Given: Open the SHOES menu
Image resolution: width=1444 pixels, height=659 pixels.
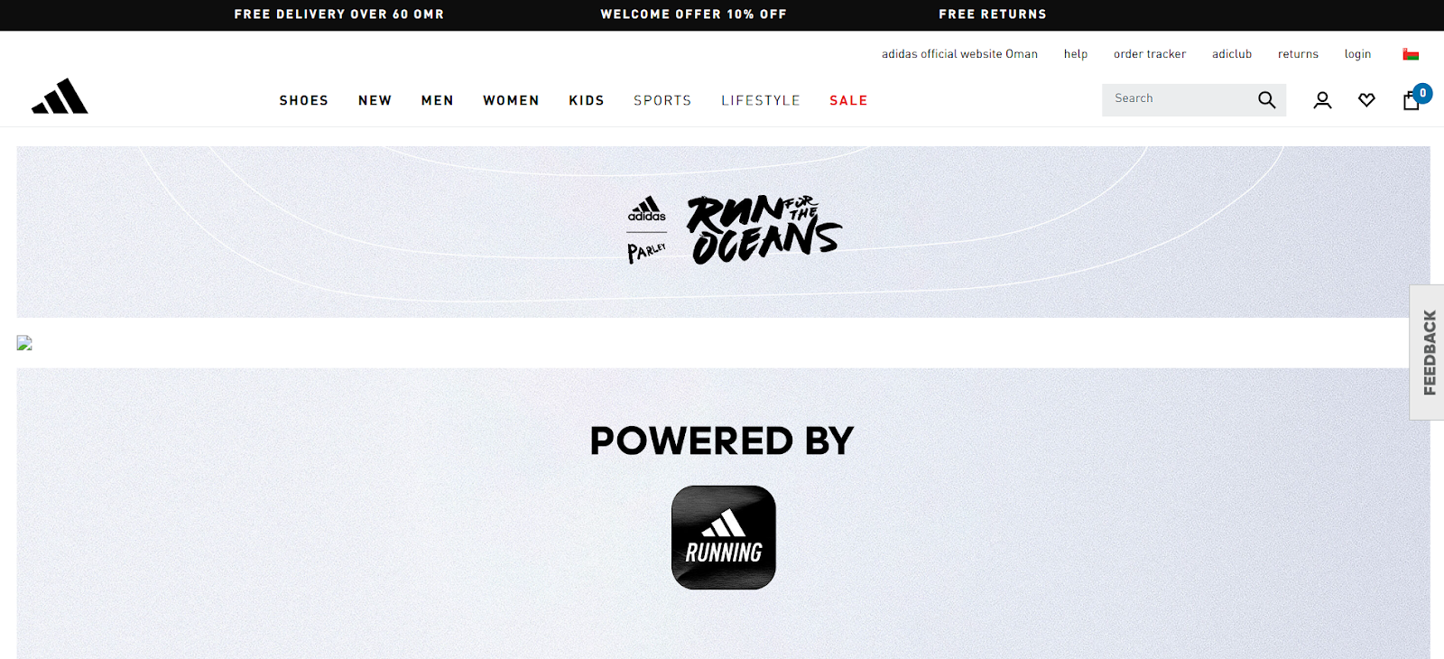Looking at the screenshot, I should 304,100.
